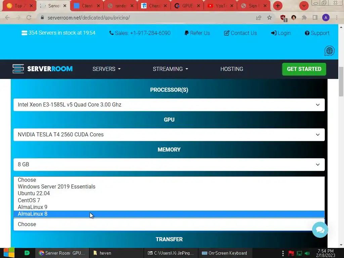The image size is (344, 258).
Task: Switch to the Chara tab
Action: click(154, 6)
